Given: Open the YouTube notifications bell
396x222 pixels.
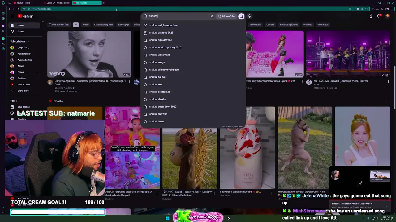Looking at the screenshot, I should click(x=379, y=16).
